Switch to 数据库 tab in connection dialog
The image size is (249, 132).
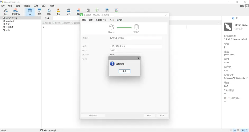[98, 20]
